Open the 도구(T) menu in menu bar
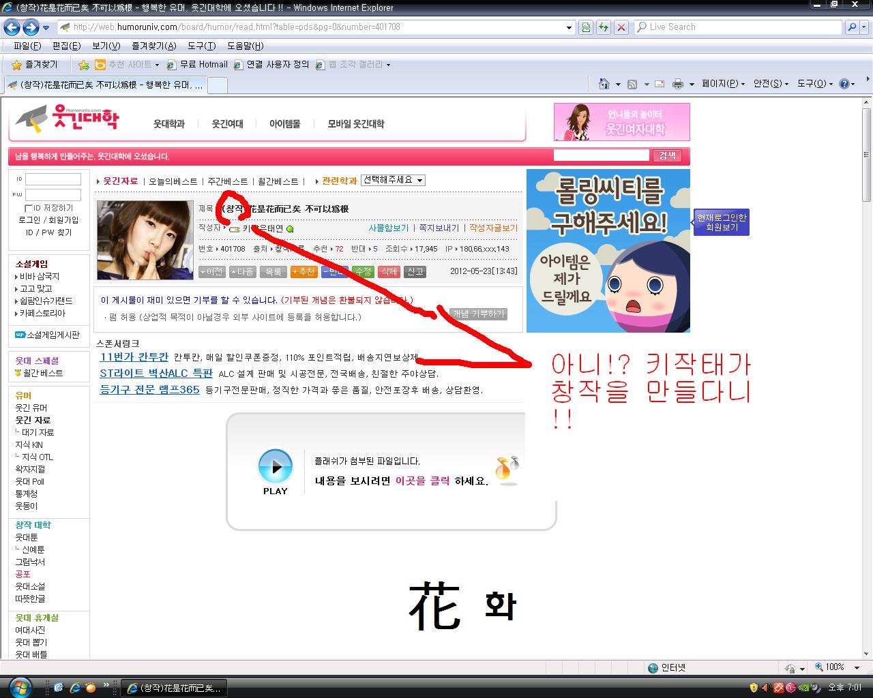Viewport: 873px width, 698px height. [202, 46]
